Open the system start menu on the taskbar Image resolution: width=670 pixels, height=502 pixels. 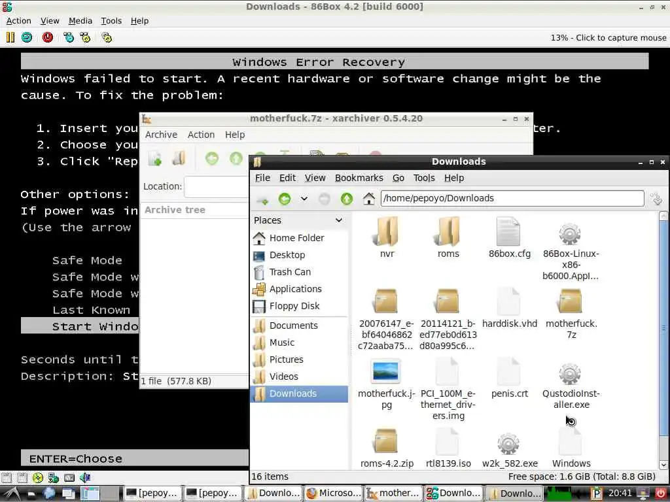[x=12, y=494]
